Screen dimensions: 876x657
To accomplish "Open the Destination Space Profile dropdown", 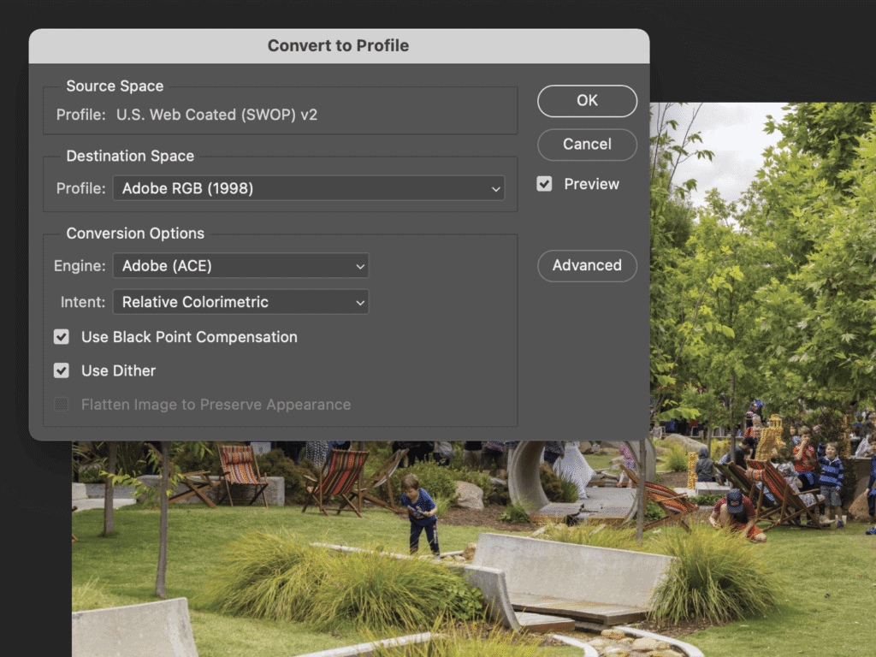I will (x=308, y=188).
